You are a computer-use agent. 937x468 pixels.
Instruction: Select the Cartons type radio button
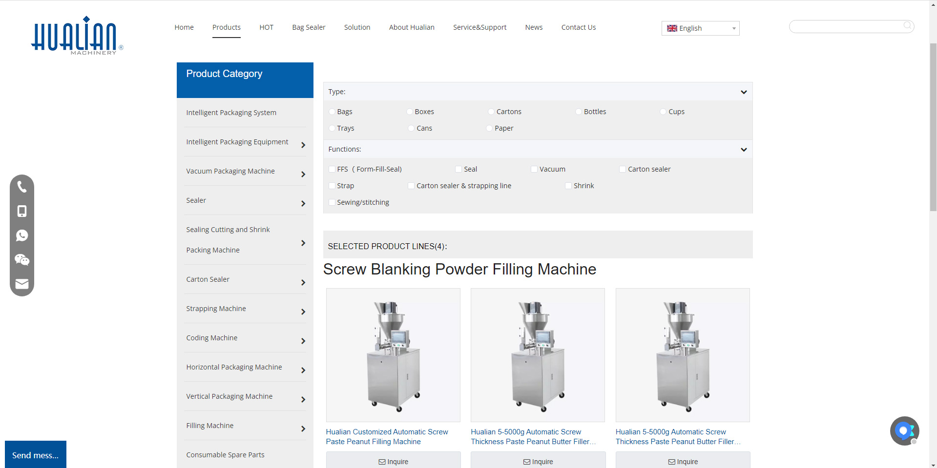(x=491, y=112)
